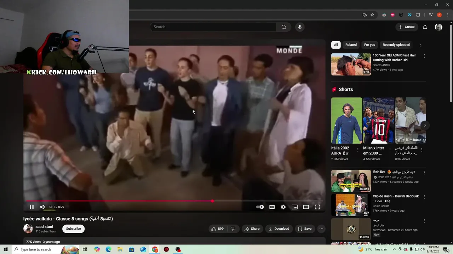Select the Related filter chip
Image resolution: width=453 pixels, height=254 pixels.
coord(351,45)
